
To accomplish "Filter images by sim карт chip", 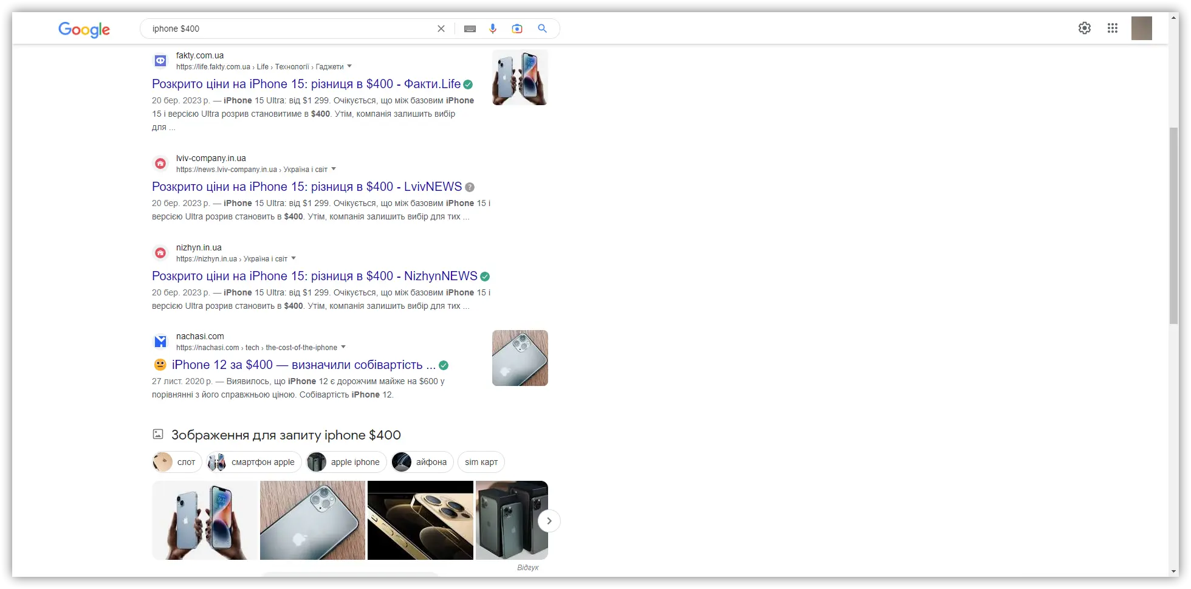I will click(x=481, y=462).
